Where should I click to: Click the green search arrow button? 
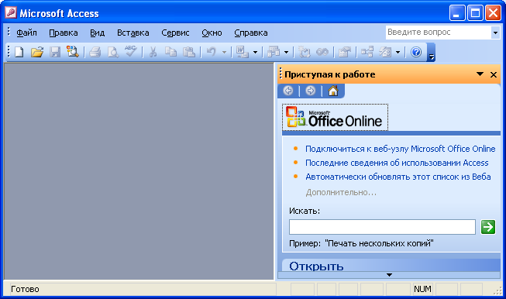[x=488, y=227]
